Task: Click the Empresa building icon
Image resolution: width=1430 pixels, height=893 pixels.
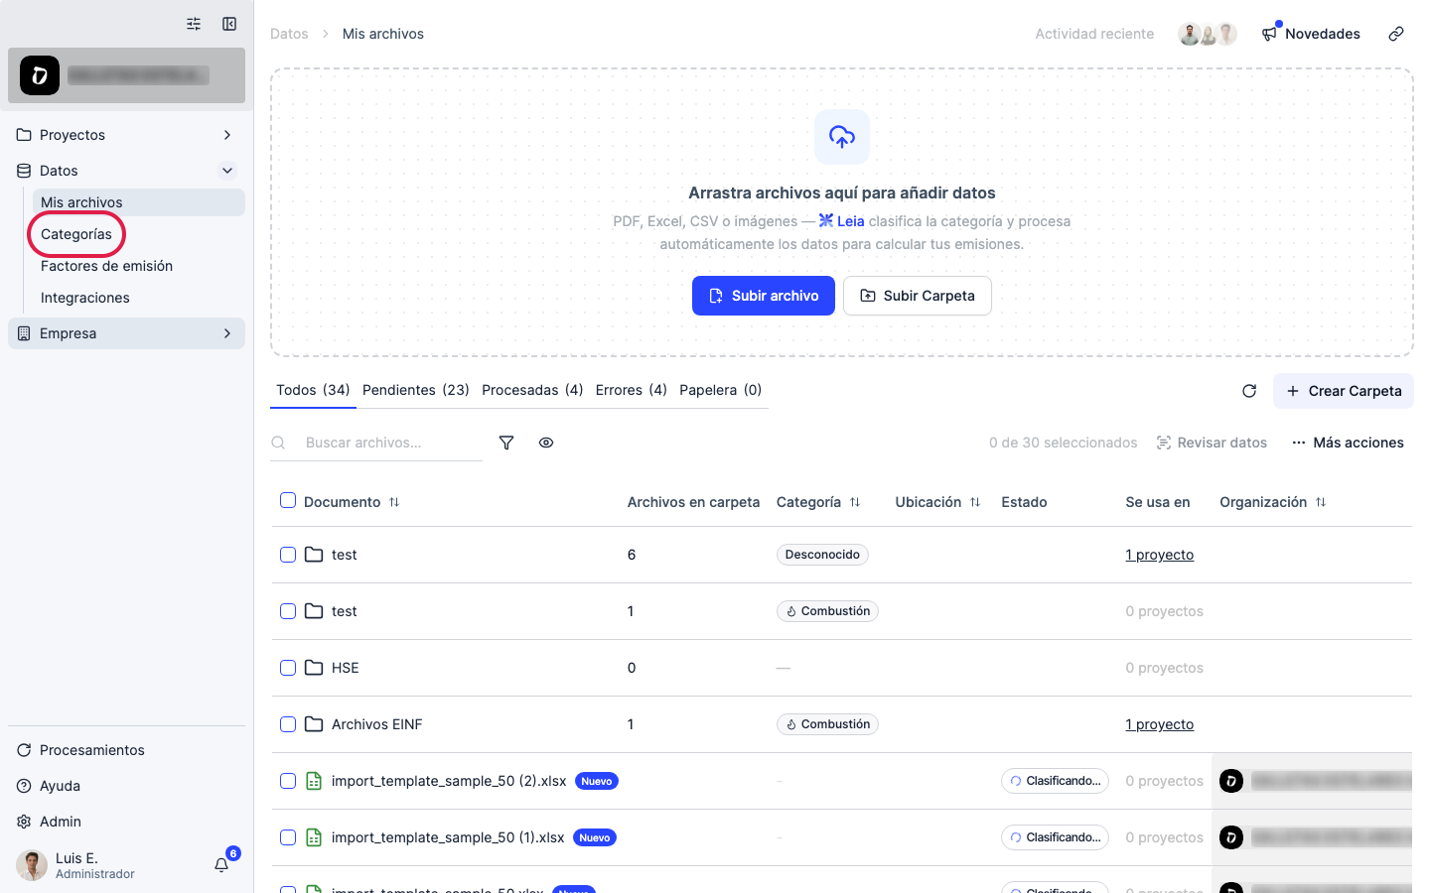Action: (x=24, y=333)
